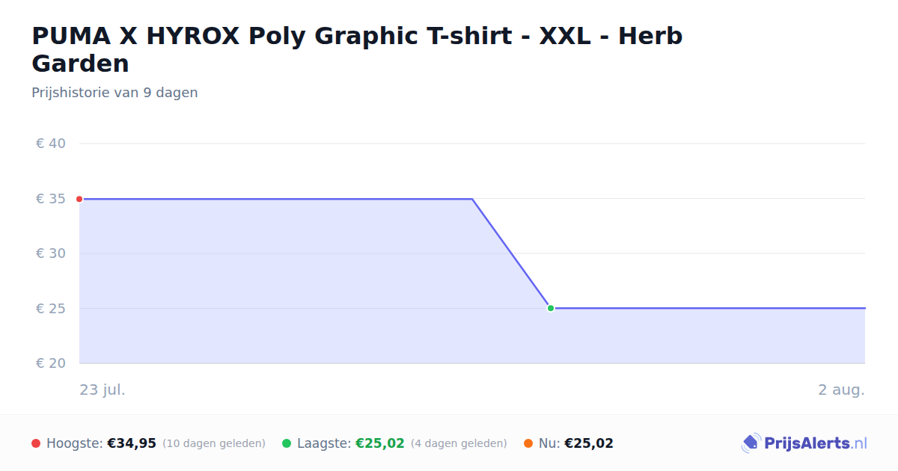Click the 23 jul. start date label
The image size is (898, 471).
pos(103,390)
